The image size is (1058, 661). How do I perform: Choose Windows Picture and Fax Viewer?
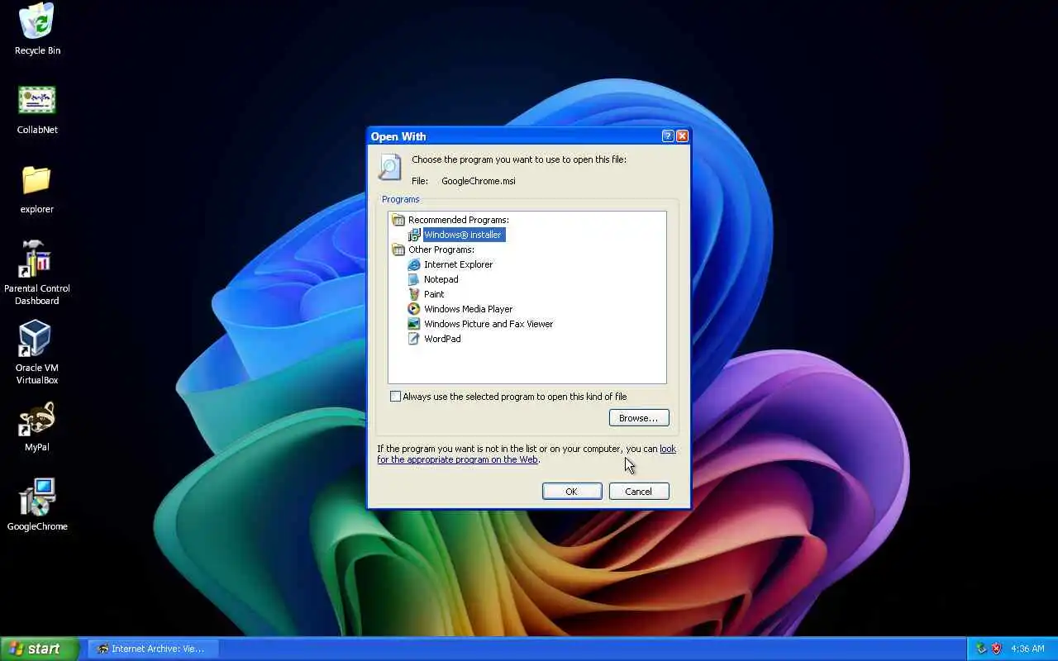point(488,324)
